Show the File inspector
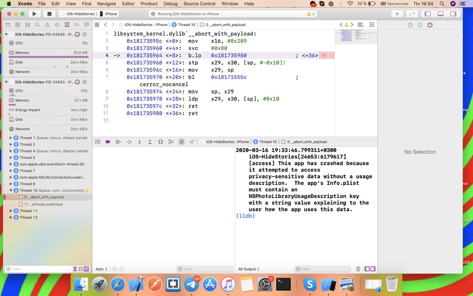Image resolution: width=473 pixels, height=296 pixels. (410, 25)
